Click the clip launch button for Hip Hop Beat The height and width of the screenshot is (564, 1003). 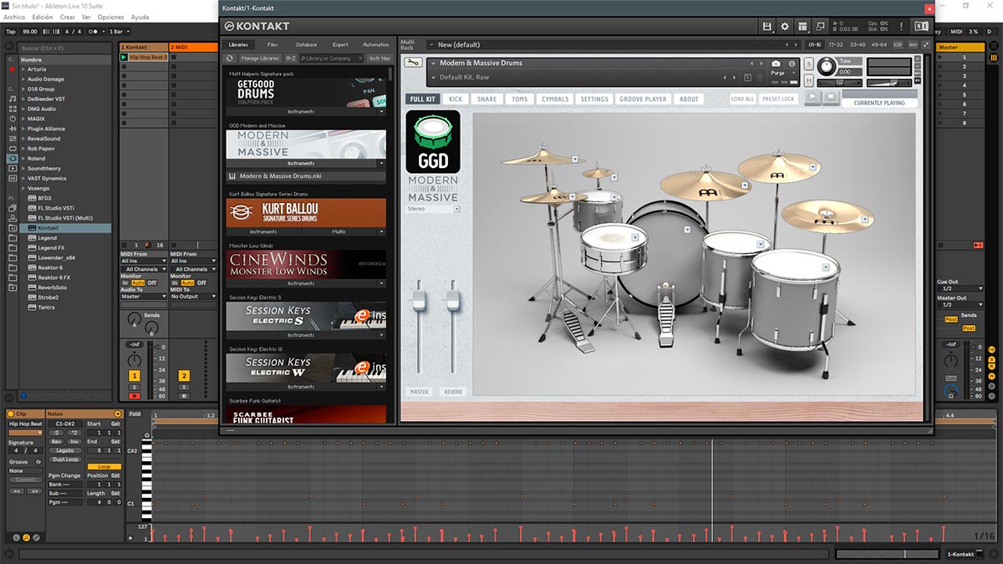point(124,58)
